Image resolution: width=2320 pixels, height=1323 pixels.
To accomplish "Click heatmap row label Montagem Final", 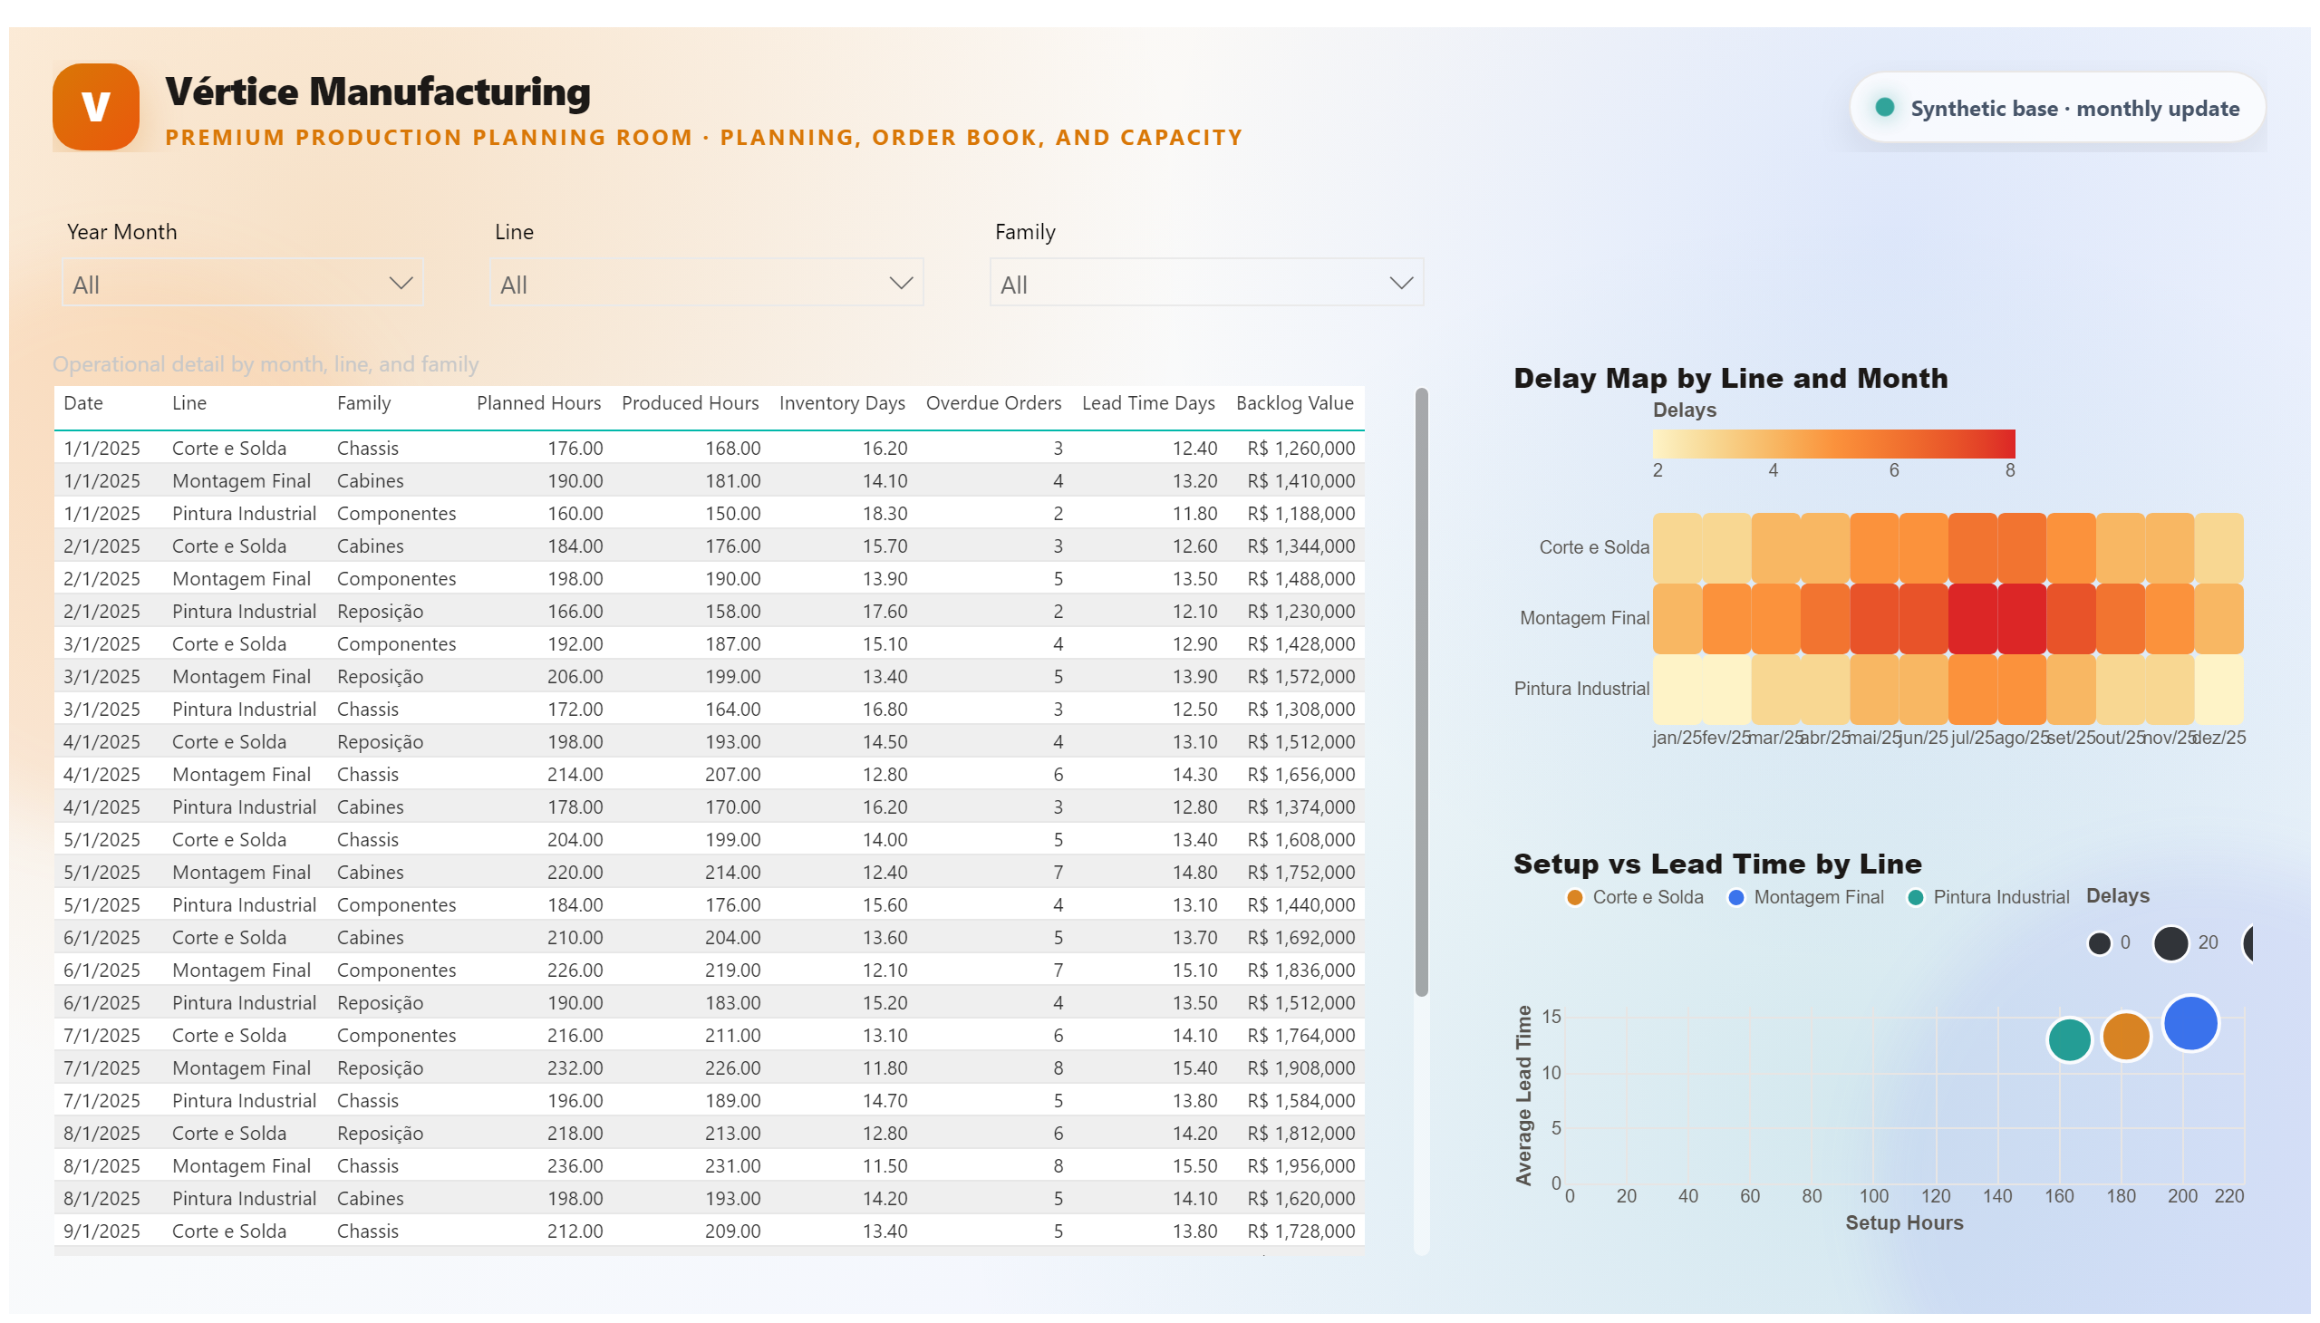I will 1584,618.
